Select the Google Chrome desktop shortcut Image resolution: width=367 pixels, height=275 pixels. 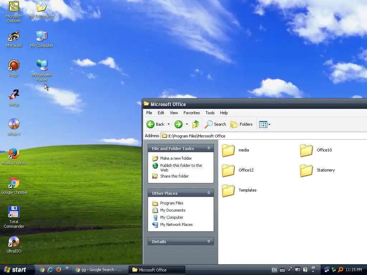point(14,186)
